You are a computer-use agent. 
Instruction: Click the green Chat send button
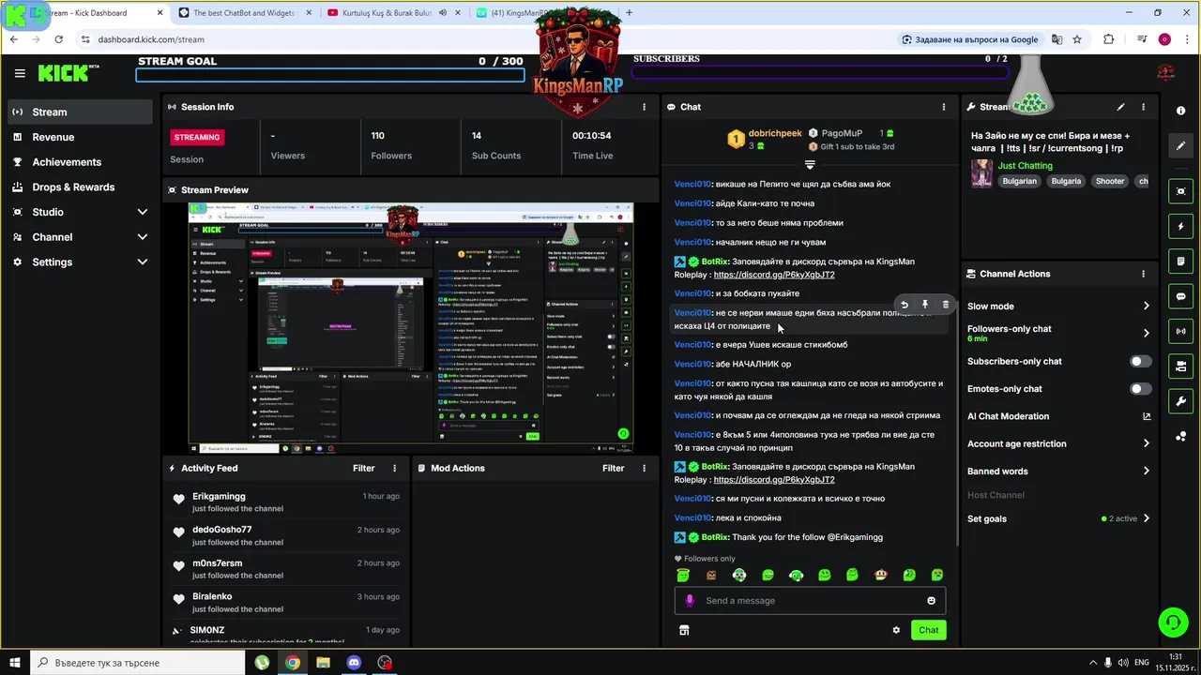click(928, 630)
